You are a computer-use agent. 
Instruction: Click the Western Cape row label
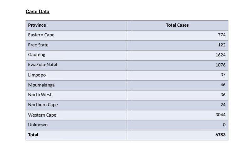[42, 115]
